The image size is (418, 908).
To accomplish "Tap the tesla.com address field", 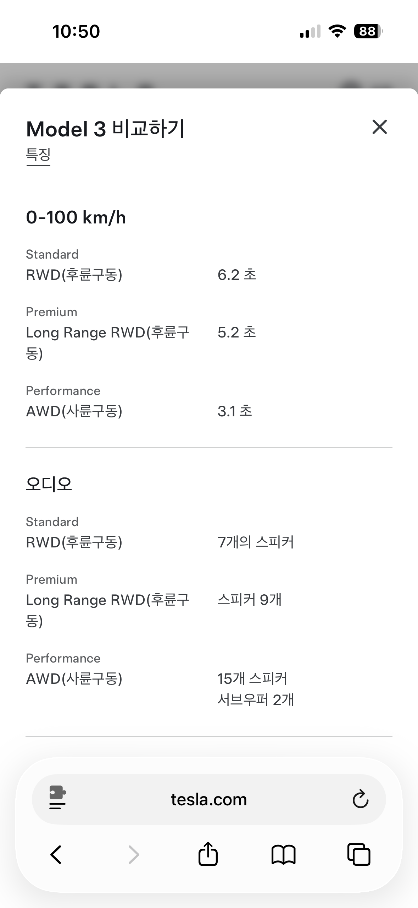I will point(209,800).
